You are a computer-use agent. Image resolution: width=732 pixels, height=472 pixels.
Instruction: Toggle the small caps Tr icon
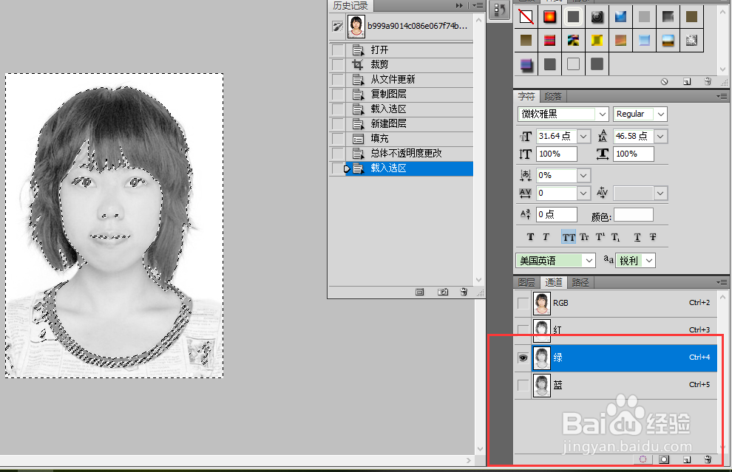pyautogui.click(x=584, y=237)
